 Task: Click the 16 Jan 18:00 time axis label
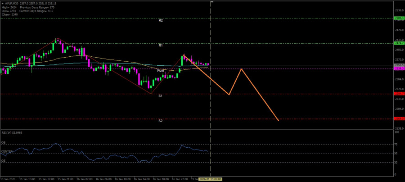pyautogui.click(x=161, y=179)
